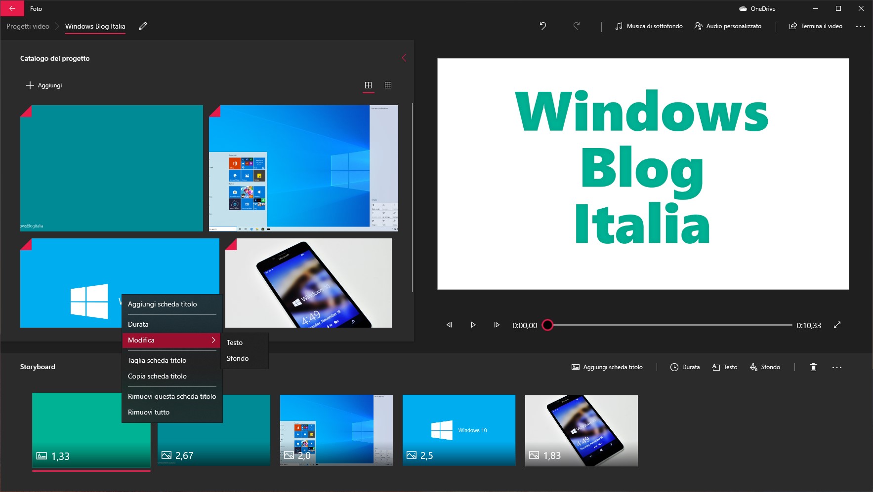This screenshot has width=873, height=492.
Task: Select the Lumia phone clip in Storyboard
Action: click(581, 430)
